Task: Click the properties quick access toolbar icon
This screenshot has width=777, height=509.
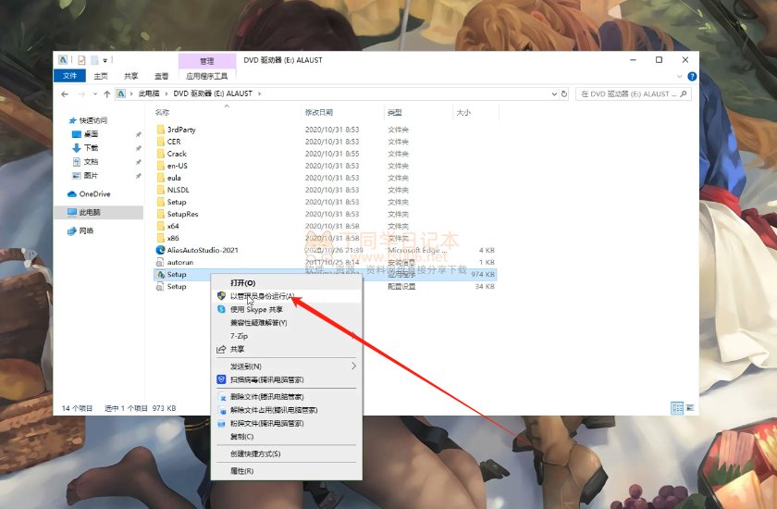Action: point(81,60)
